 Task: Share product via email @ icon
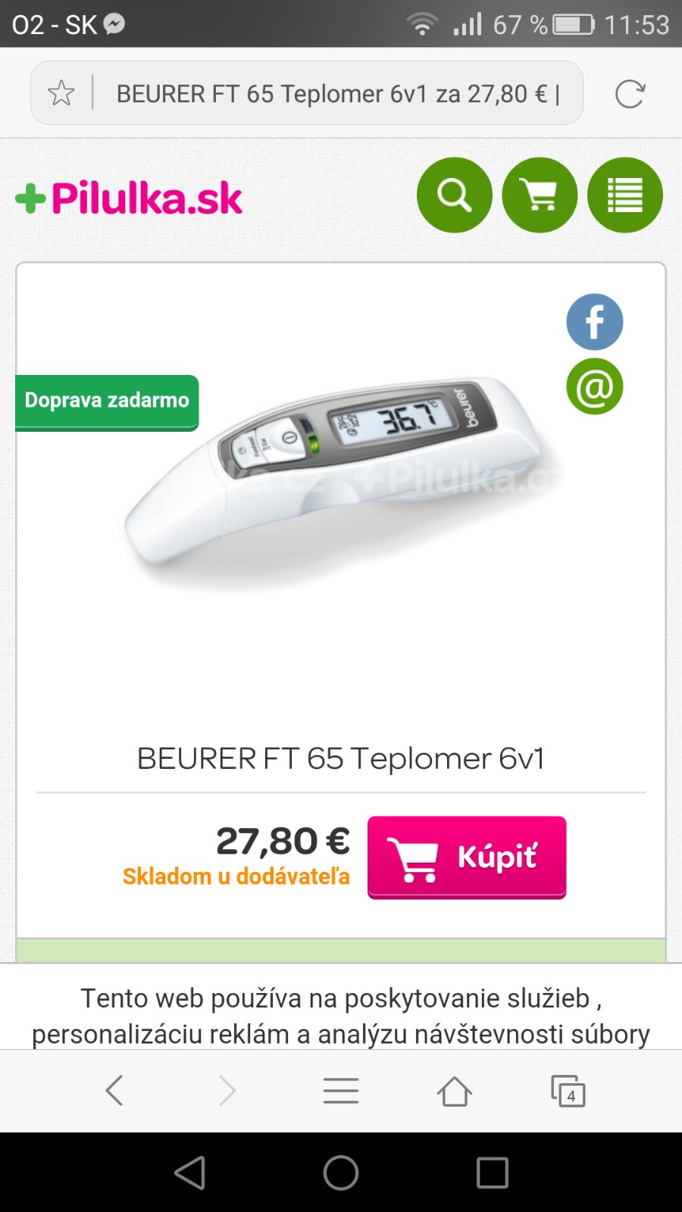click(595, 386)
